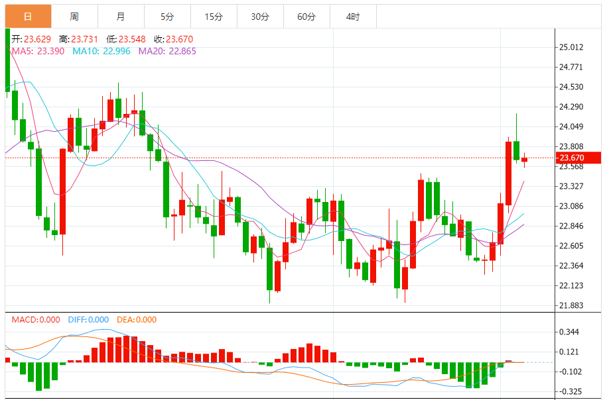Click the 22.364 price axis label
This screenshot has width=607, height=400.
(x=571, y=266)
